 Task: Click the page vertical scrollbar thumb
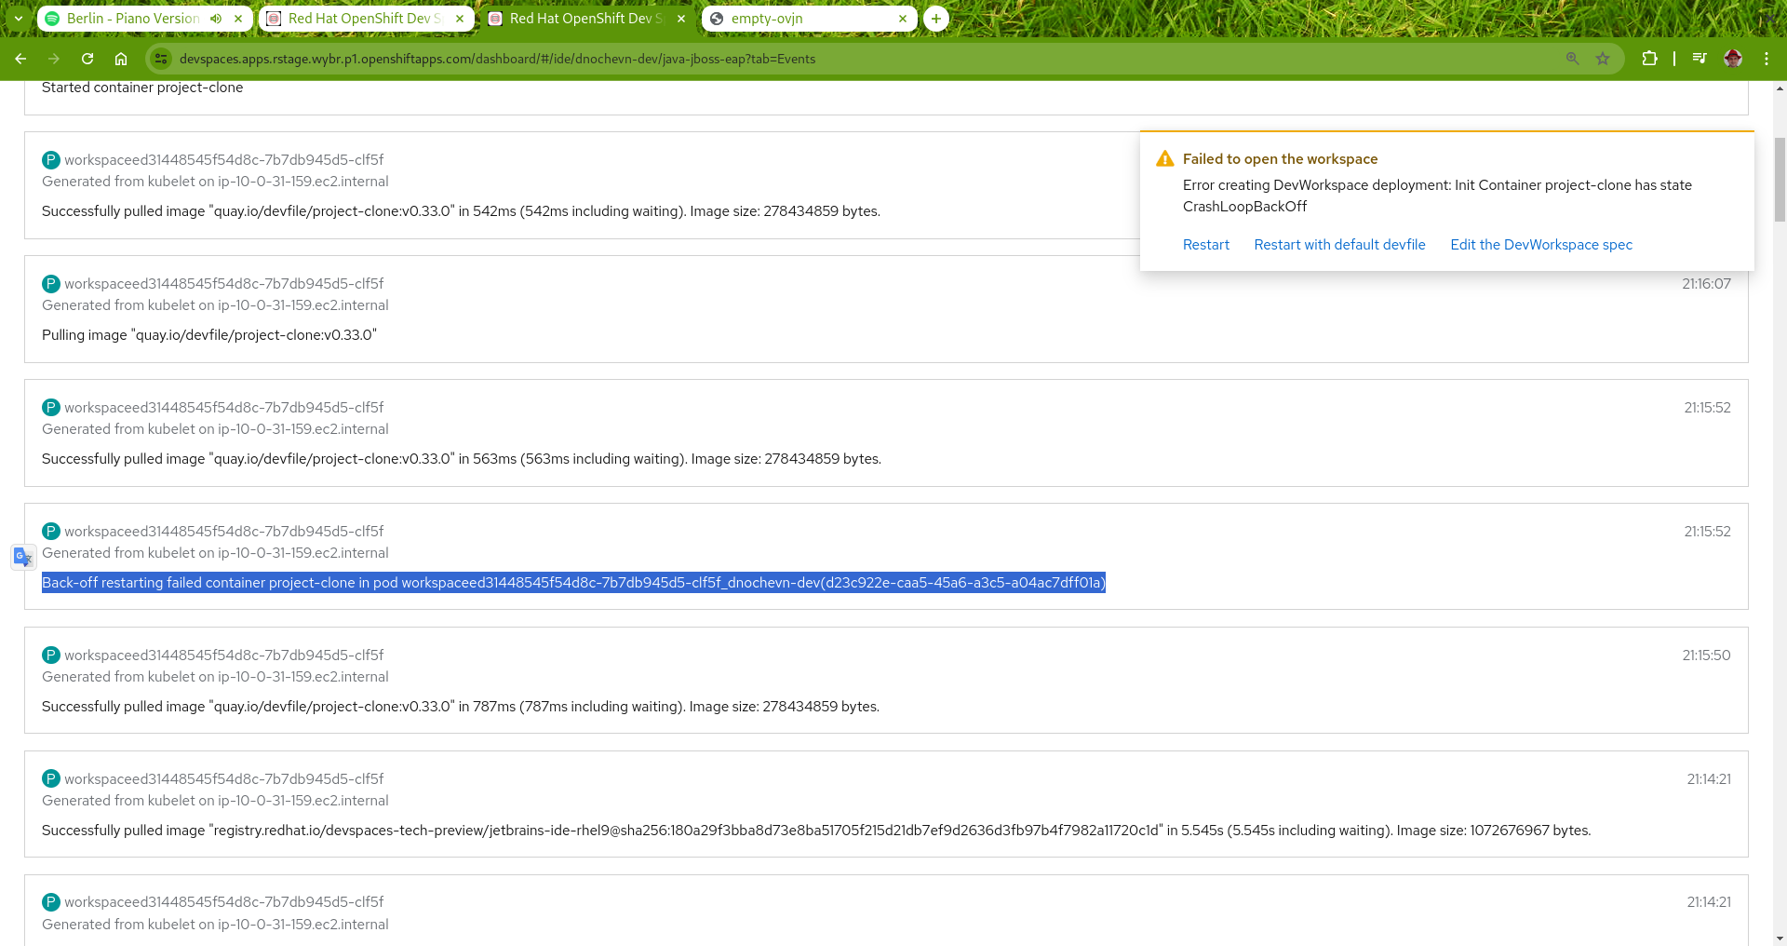pos(1780,180)
